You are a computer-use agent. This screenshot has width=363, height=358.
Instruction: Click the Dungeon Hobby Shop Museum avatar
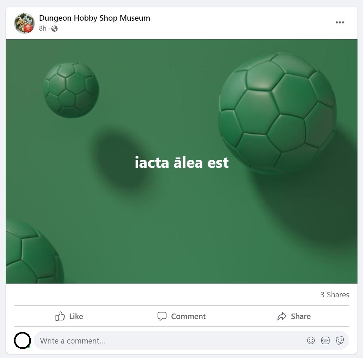[24, 23]
